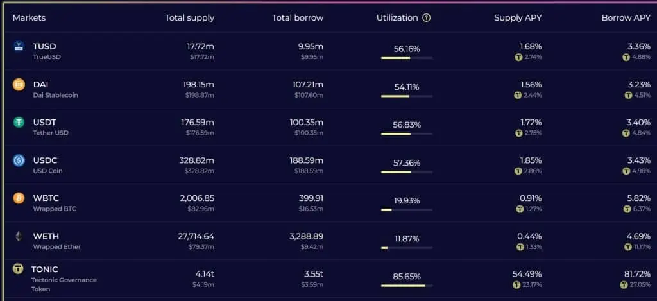Sort by the Total supply column header
This screenshot has height=301, width=657.
click(x=189, y=17)
